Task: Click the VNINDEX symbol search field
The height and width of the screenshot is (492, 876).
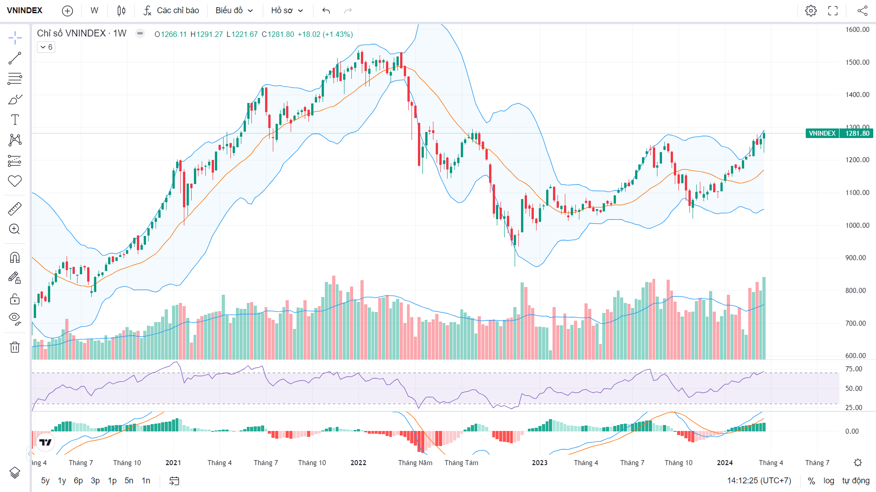Action: tap(25, 11)
